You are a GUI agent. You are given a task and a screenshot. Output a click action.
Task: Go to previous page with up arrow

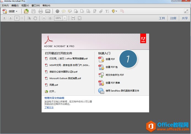[4, 18]
